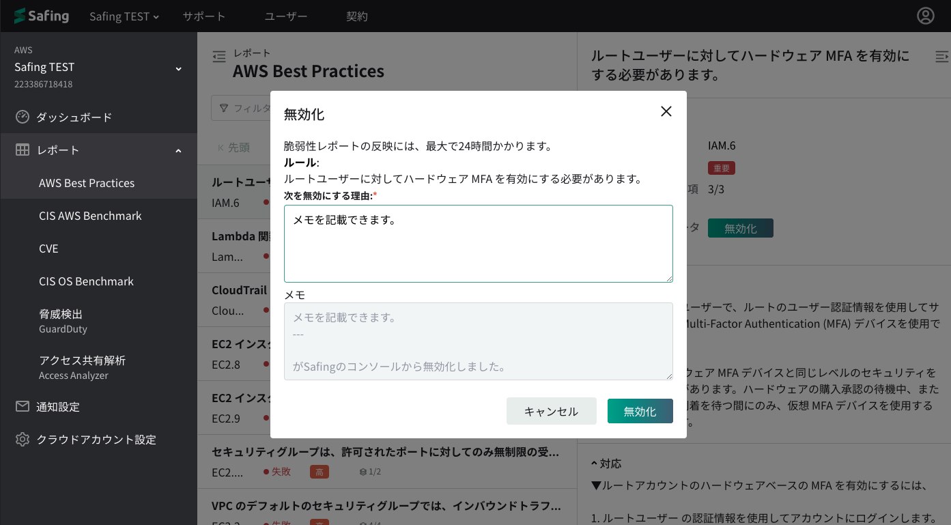
Task: Click the 重要 severity badge
Action: pos(722,168)
